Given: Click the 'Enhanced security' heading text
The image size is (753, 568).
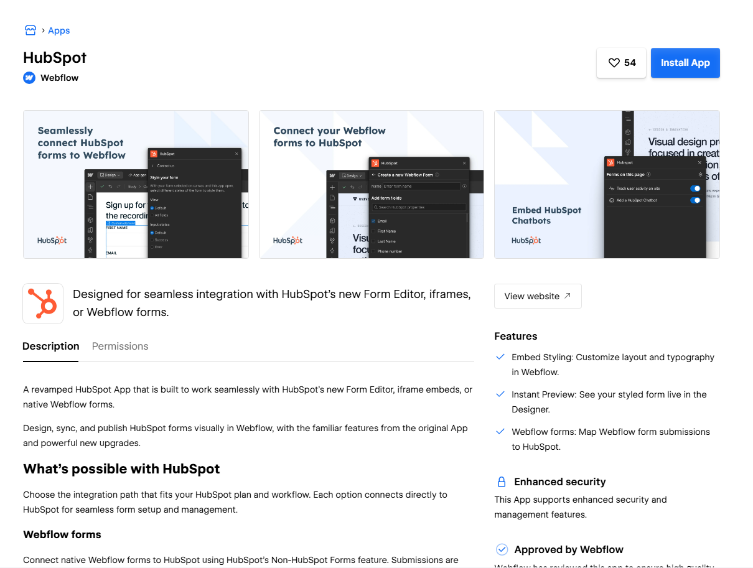Looking at the screenshot, I should pos(560,482).
